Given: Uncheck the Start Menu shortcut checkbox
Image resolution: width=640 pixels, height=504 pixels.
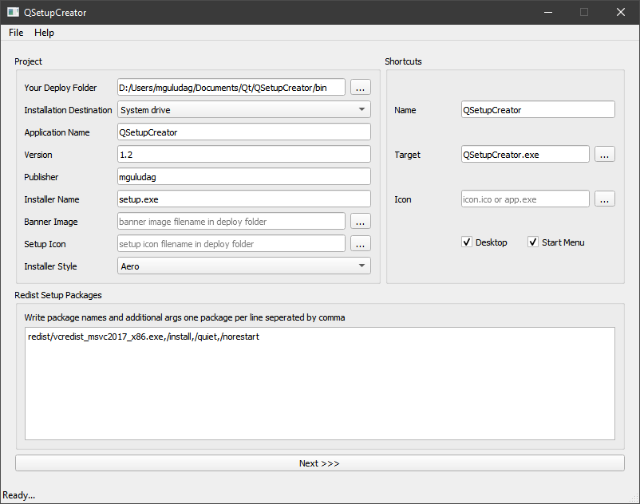Looking at the screenshot, I should pos(533,242).
